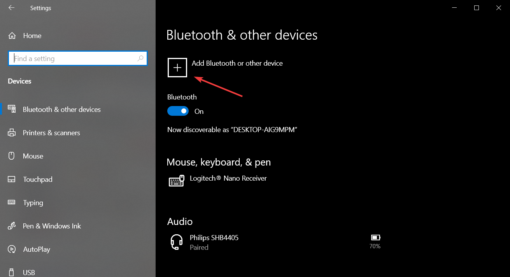Click the plus icon to add a device
This screenshot has width=510, height=277.
pyautogui.click(x=177, y=68)
